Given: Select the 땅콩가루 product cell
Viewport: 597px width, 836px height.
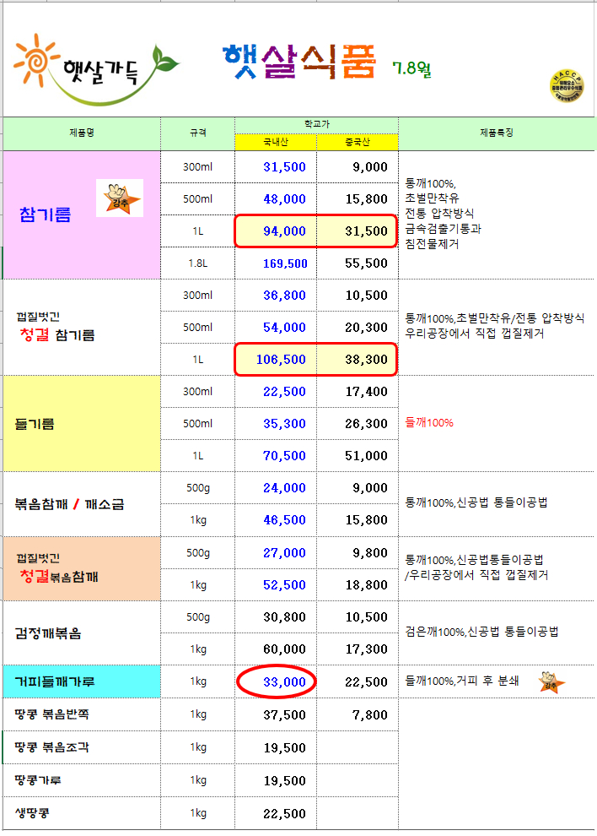Looking at the screenshot, I should [x=82, y=780].
